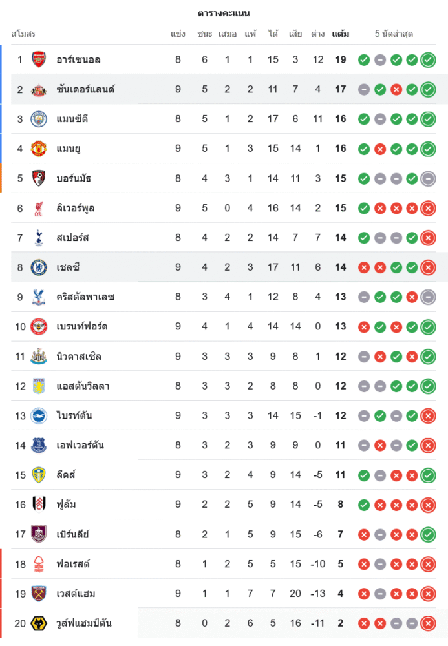
Task: Click the Crystal Palace crest icon
Action: tap(39, 297)
